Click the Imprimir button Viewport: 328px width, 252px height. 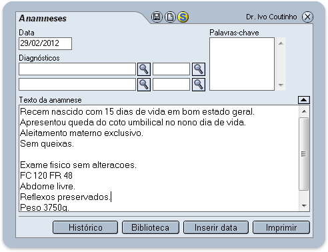281,227
